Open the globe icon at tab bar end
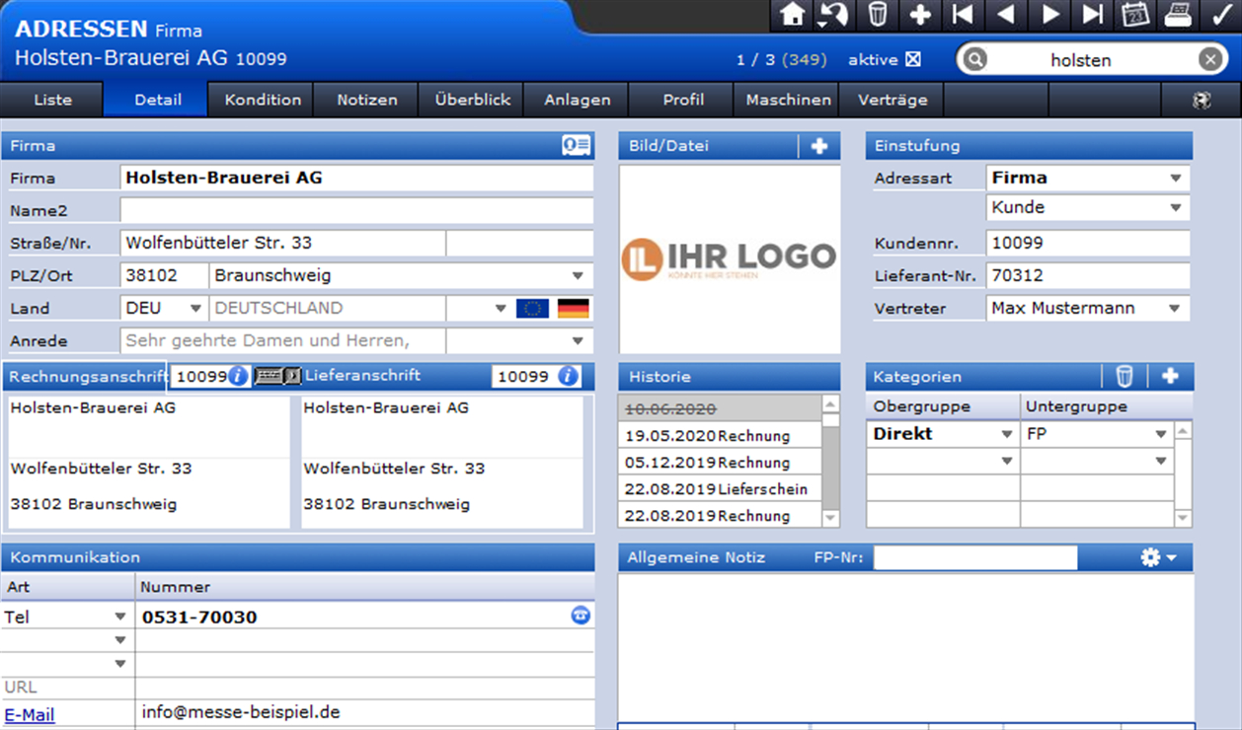The height and width of the screenshot is (730, 1242). coord(1202,100)
